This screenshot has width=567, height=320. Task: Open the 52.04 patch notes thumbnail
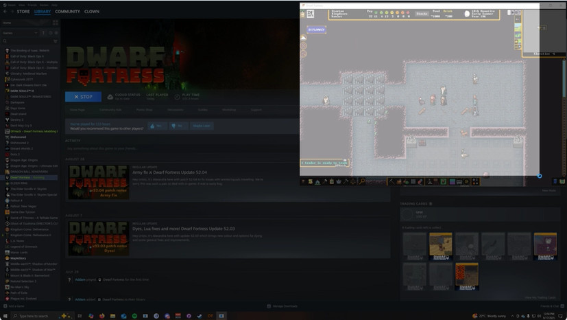[98, 182]
